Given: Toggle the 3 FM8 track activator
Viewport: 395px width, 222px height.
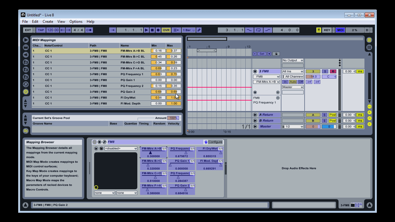Looking at the screenshot, I should tap(313, 71).
